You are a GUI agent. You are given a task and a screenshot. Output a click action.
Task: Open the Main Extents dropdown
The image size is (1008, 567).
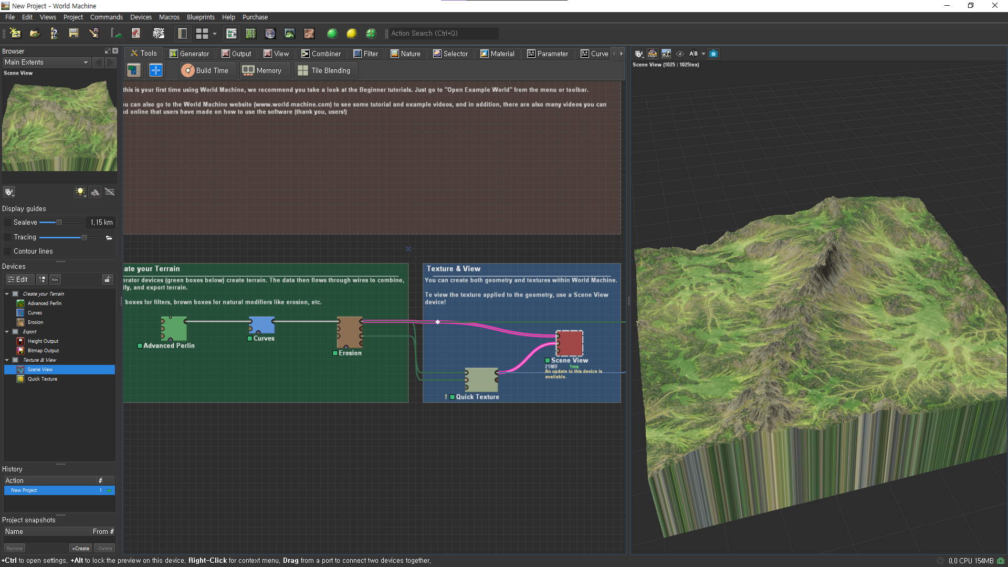tap(47, 62)
